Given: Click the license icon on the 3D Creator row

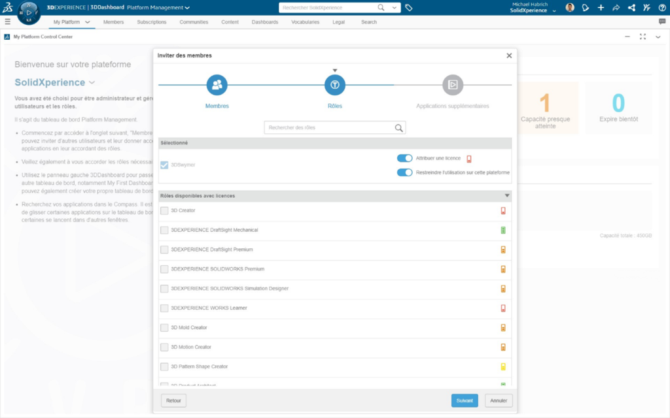Looking at the screenshot, I should pyautogui.click(x=503, y=211).
